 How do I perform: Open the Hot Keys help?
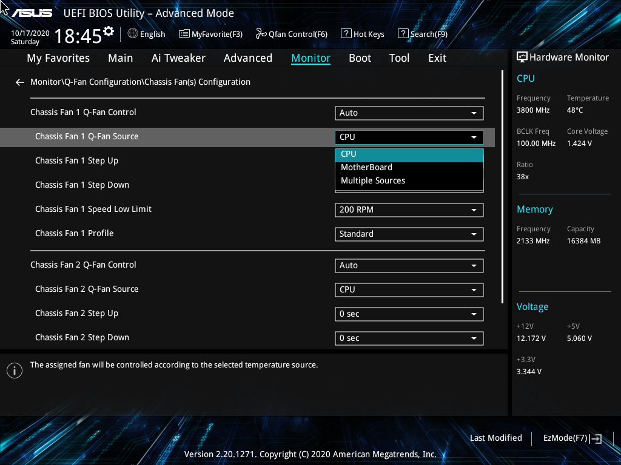(x=363, y=34)
